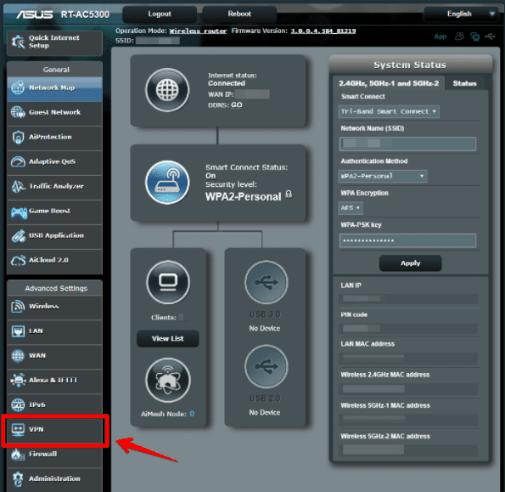Switch to the Status tab
505x492 pixels.
tap(464, 83)
